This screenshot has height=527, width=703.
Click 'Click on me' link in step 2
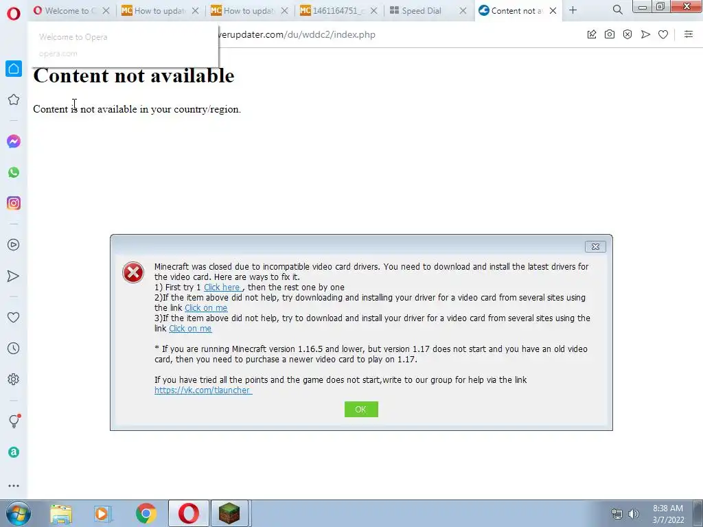click(x=206, y=308)
